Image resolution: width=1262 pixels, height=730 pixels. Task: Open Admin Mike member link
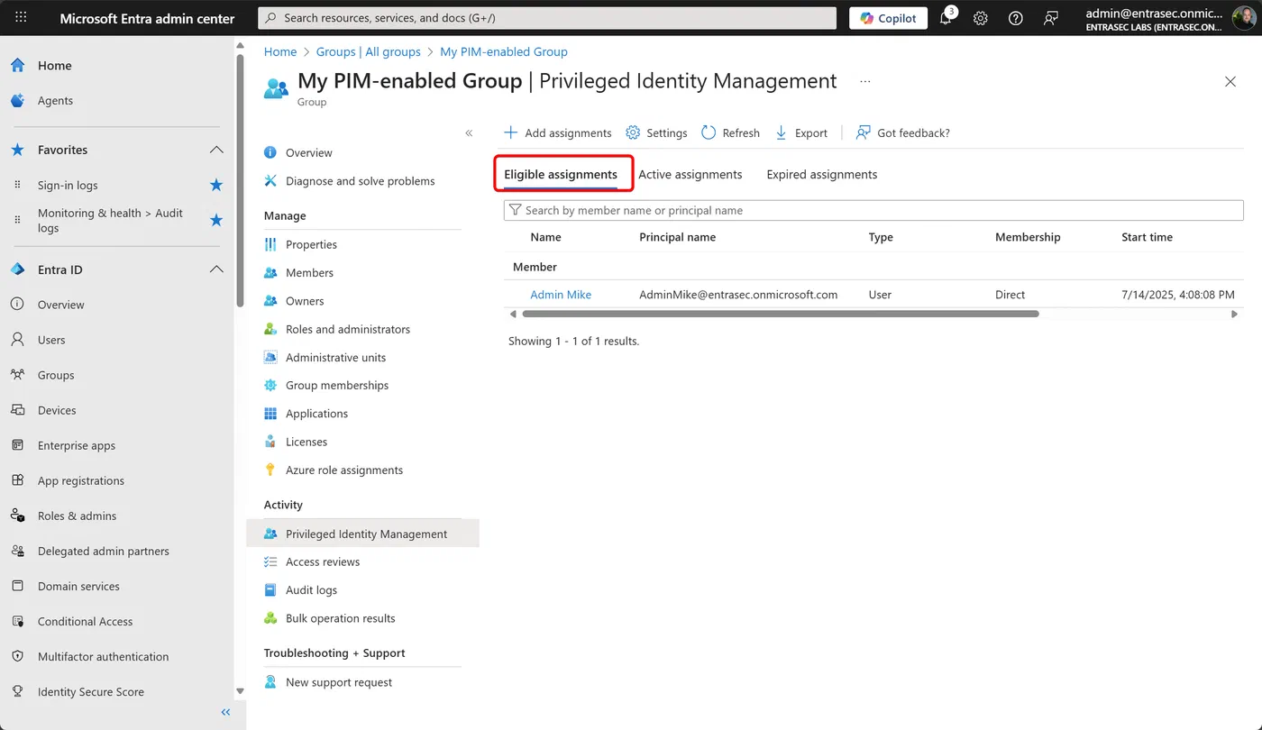pyautogui.click(x=561, y=295)
